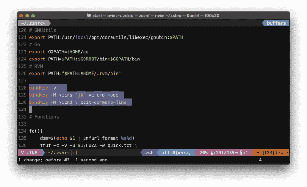Click the 'unfurl format' line 135
Screen dimensions: 307x187
point(87,138)
